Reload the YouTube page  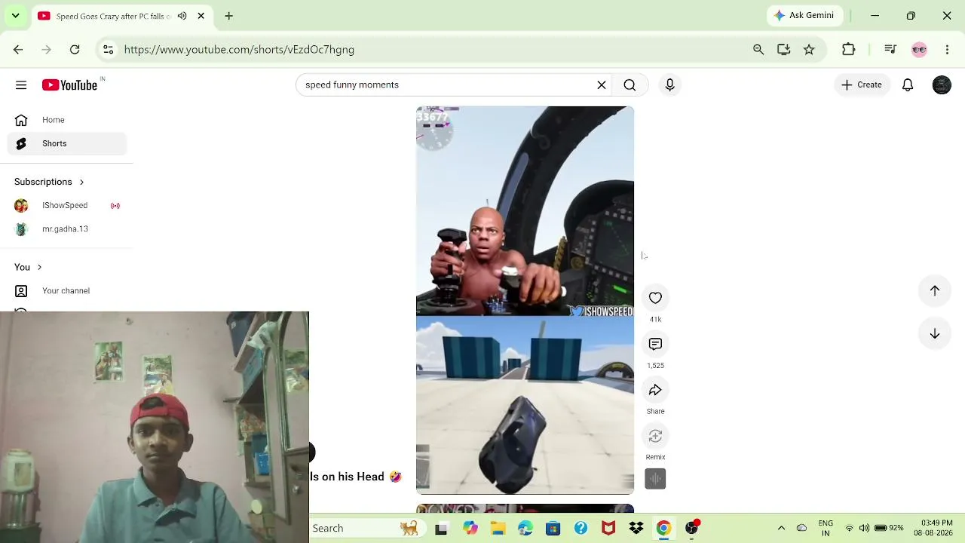click(x=75, y=50)
